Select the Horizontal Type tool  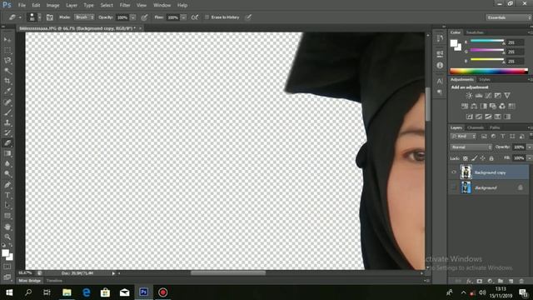7,195
